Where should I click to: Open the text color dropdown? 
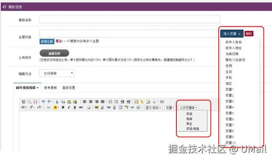[x=49, y=108]
